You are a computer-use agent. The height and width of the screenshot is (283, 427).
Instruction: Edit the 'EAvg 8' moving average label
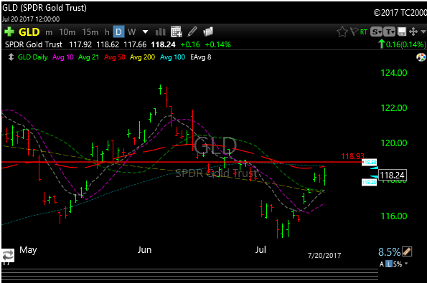point(201,57)
